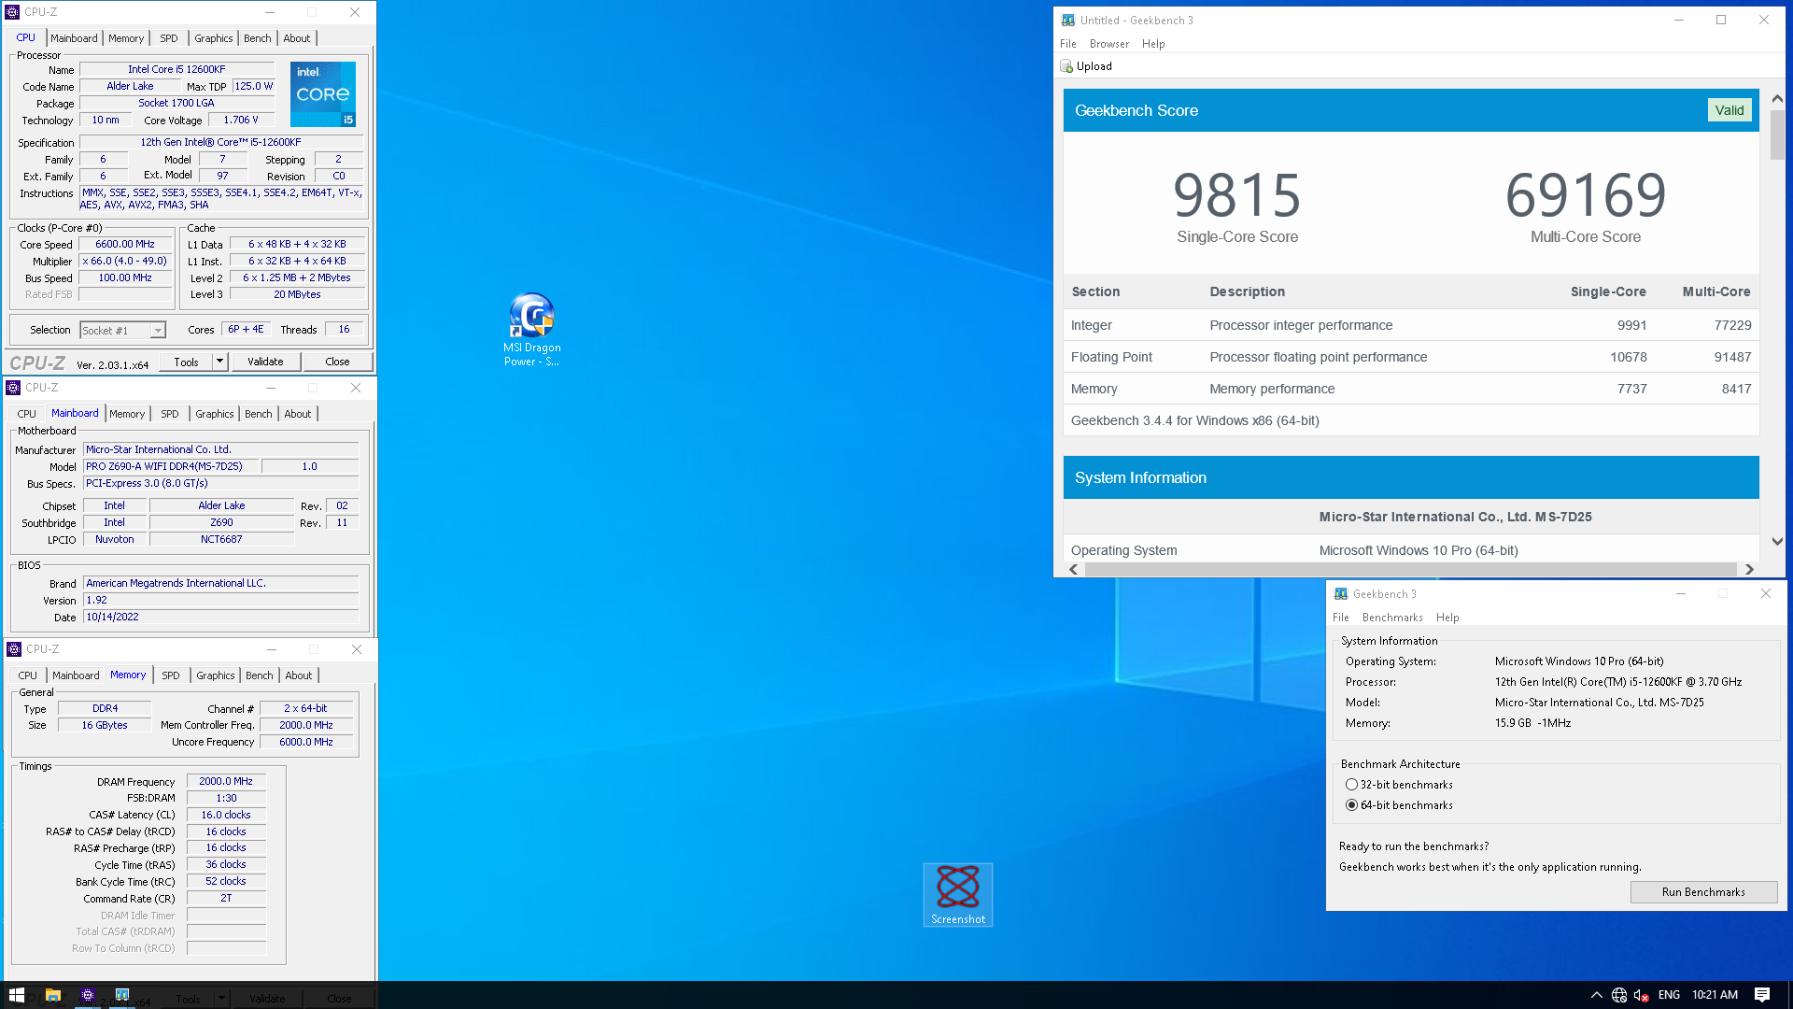Switch to Memory tab in top CPU-Z window

click(x=126, y=38)
